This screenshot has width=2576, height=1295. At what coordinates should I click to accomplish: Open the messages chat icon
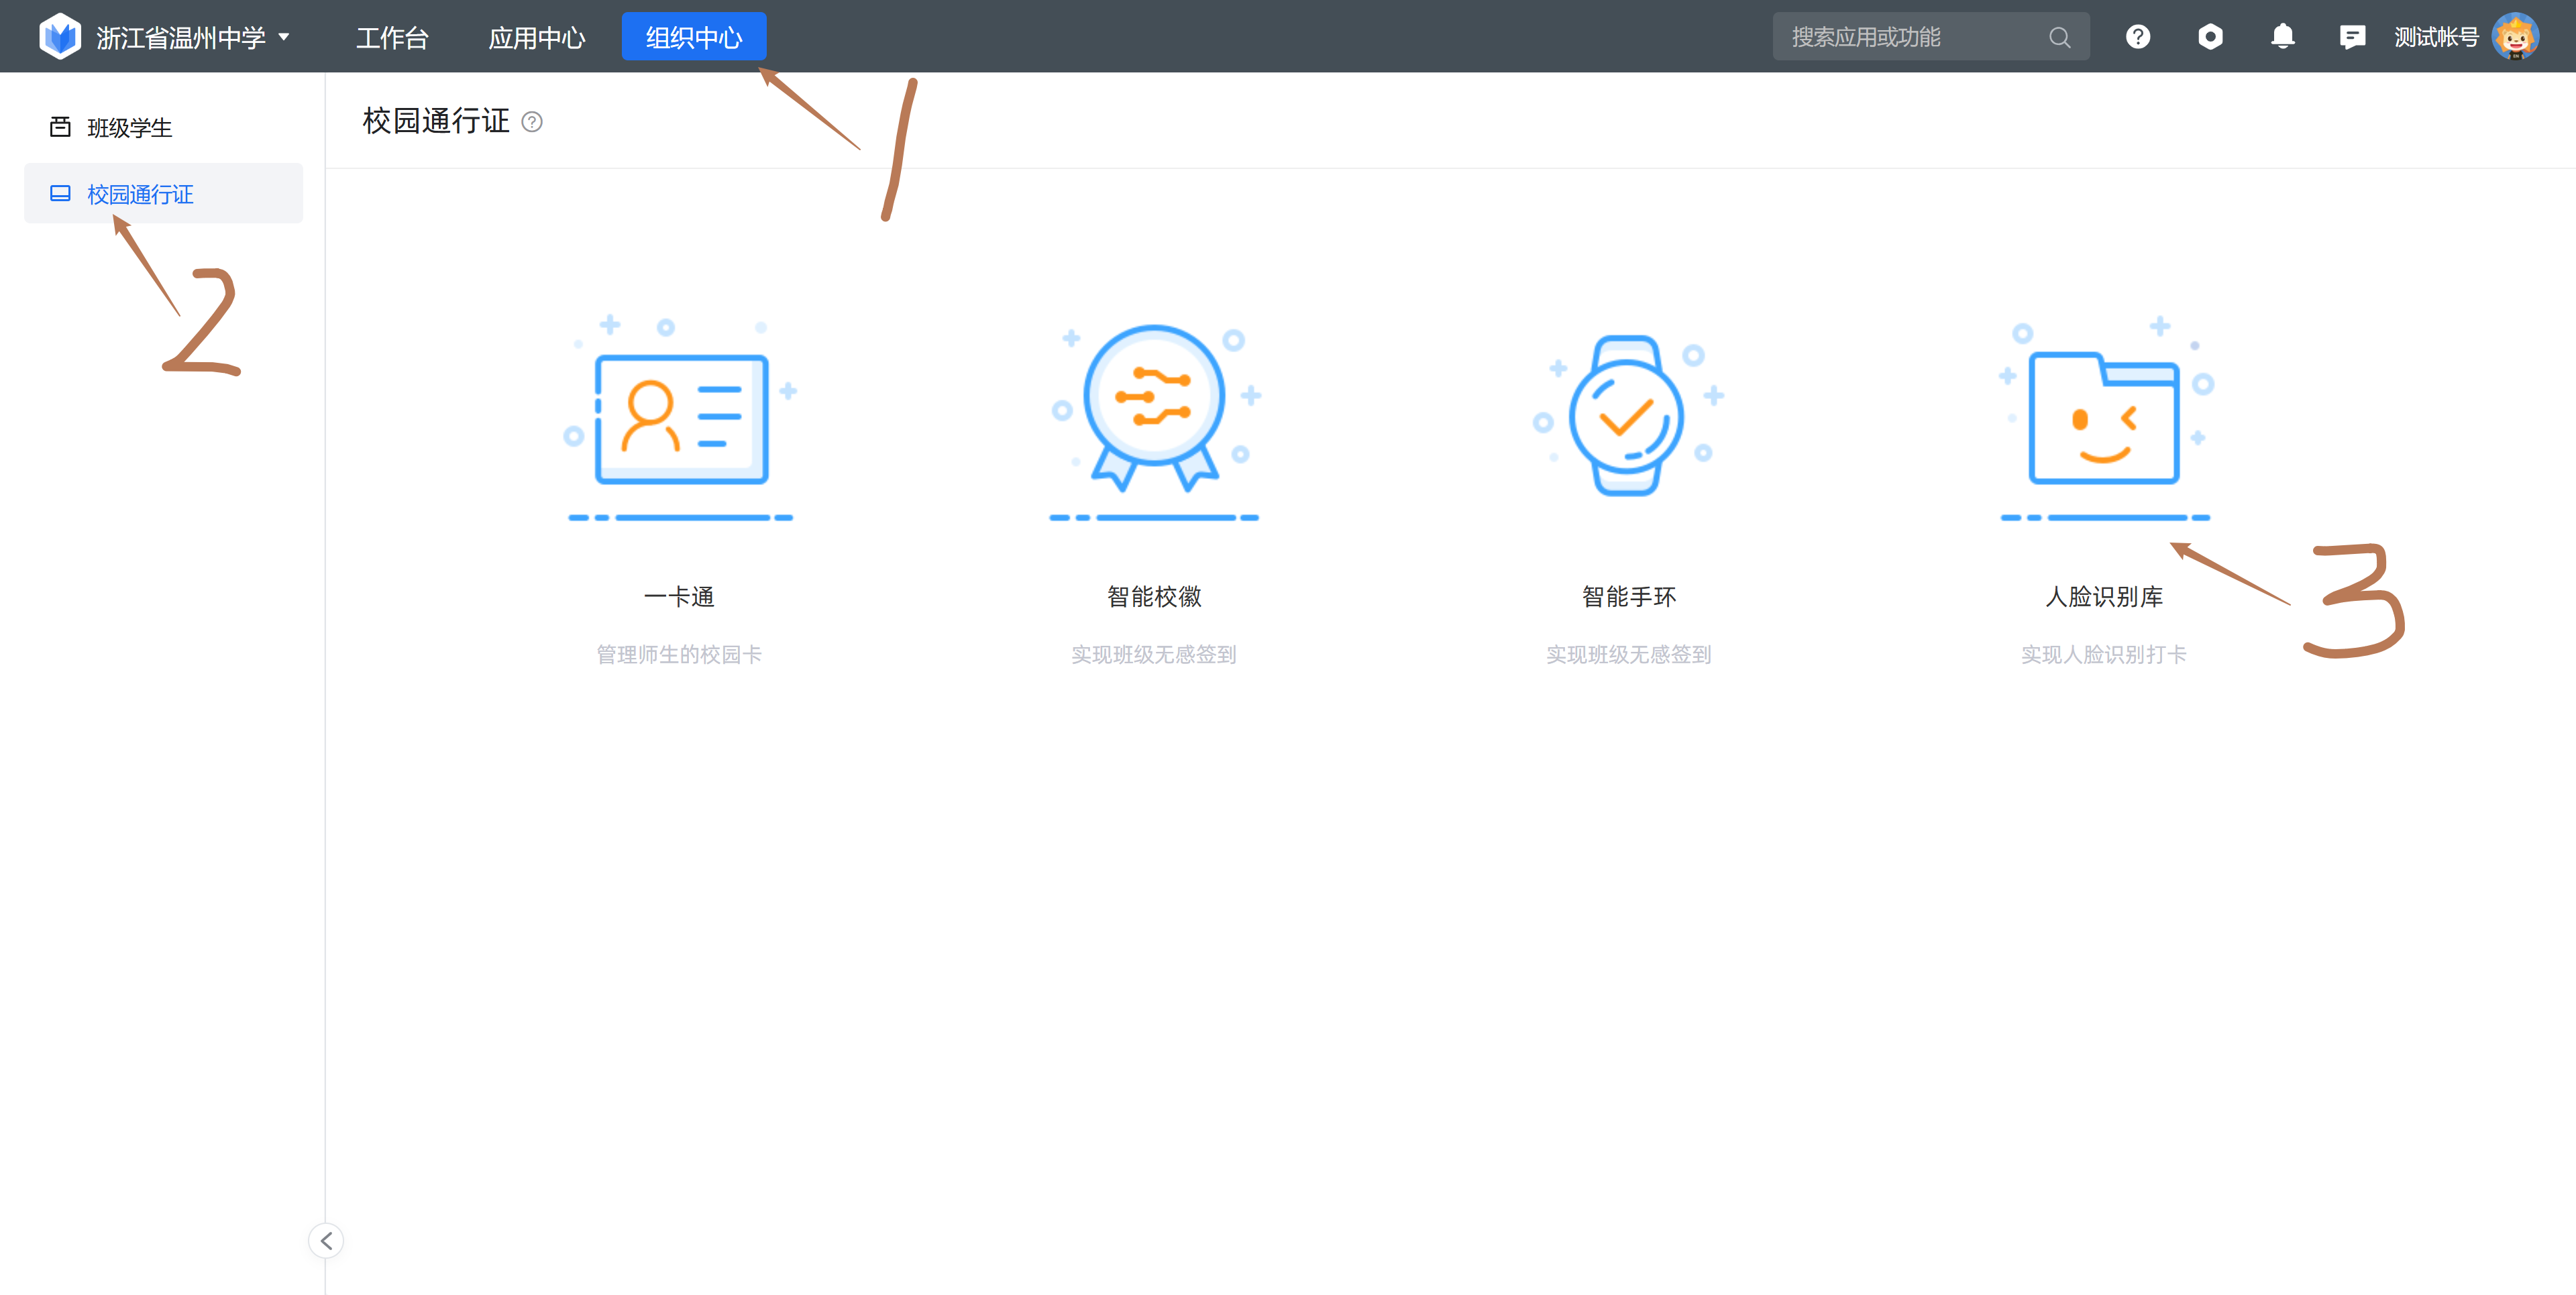point(2352,37)
